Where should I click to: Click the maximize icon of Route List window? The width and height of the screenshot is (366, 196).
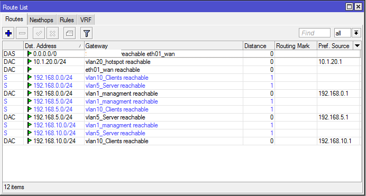point(349,7)
